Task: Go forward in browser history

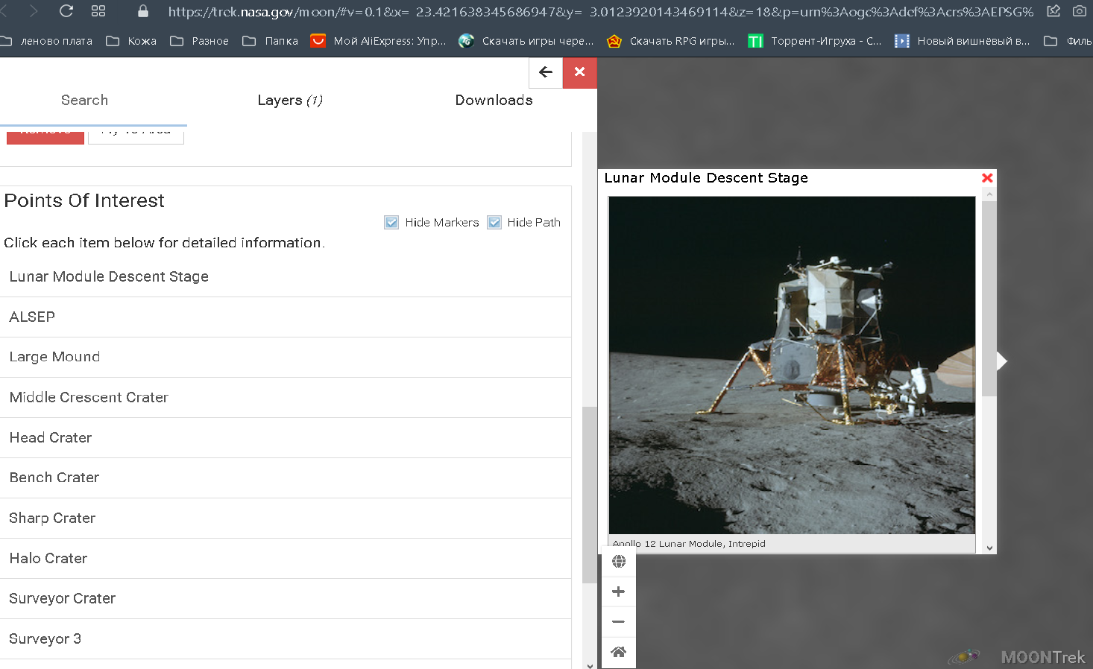Action: point(33,11)
